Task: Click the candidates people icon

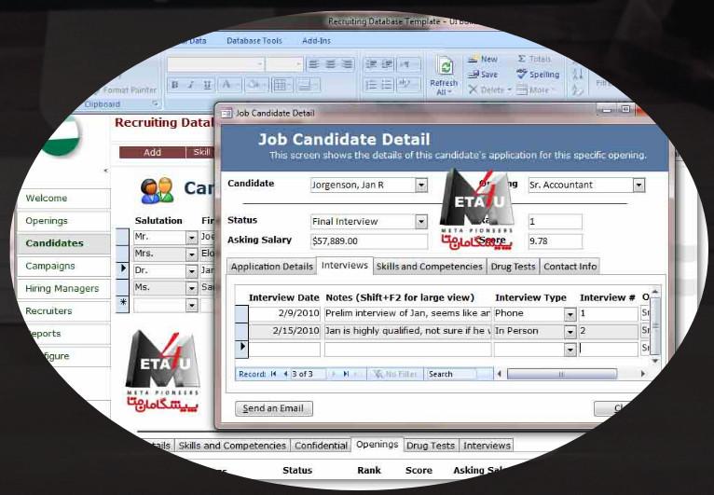Action: (158, 190)
